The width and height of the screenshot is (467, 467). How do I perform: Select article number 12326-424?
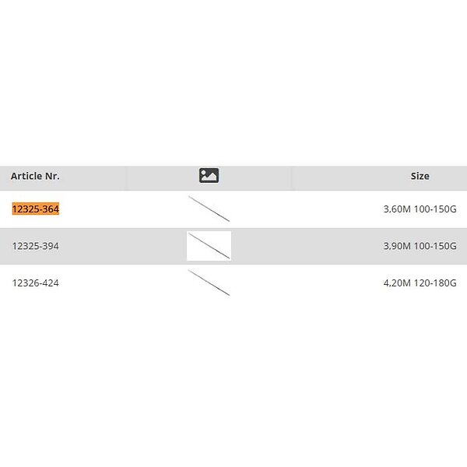[x=36, y=283]
